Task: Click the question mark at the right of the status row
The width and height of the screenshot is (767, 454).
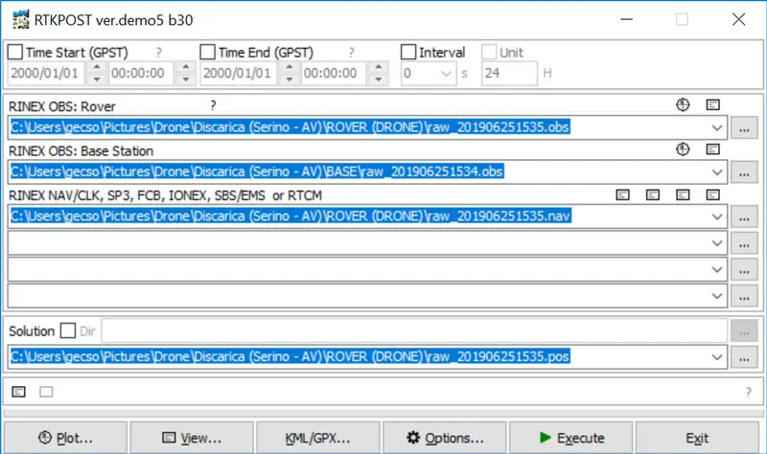Action: pos(749,392)
